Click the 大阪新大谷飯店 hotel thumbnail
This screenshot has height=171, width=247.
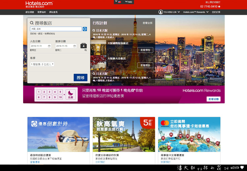pyautogui.click(x=98, y=62)
